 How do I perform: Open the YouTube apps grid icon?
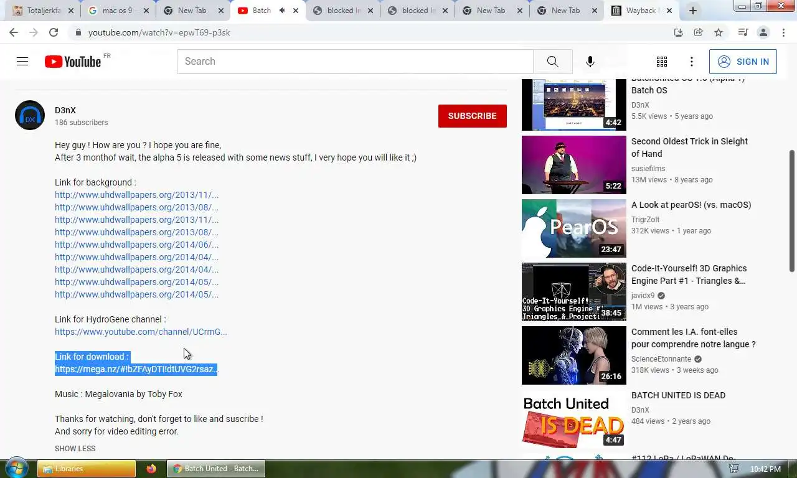(662, 61)
